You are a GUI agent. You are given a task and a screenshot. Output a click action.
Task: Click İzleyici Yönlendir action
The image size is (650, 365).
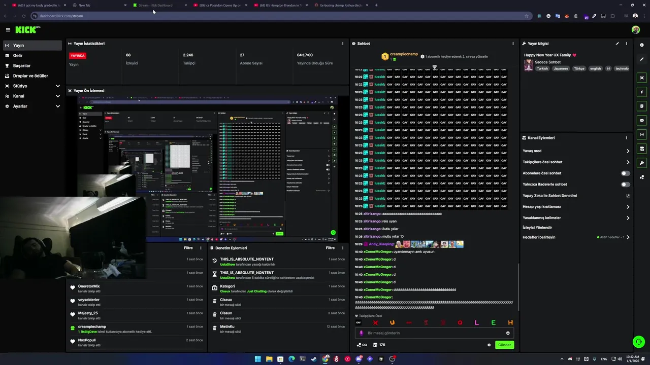pos(537,228)
